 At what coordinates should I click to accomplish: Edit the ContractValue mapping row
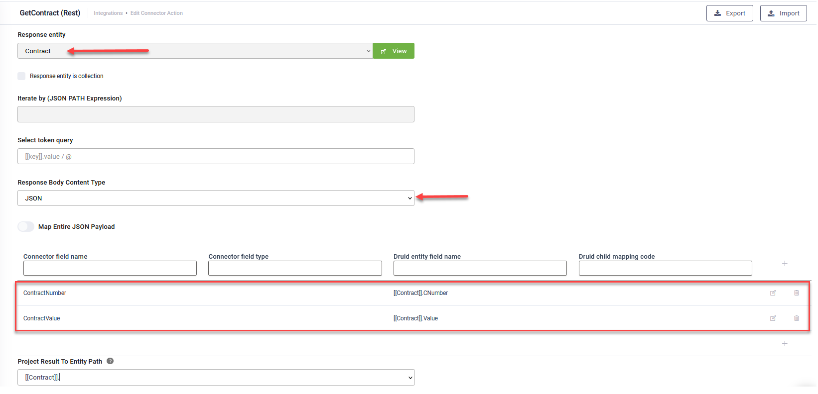tap(773, 318)
